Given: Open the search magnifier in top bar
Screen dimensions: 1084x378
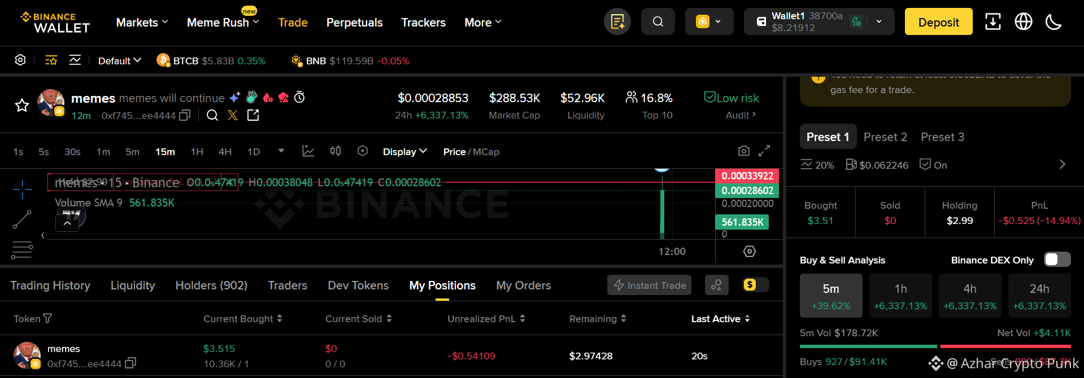Looking at the screenshot, I should click(x=658, y=22).
